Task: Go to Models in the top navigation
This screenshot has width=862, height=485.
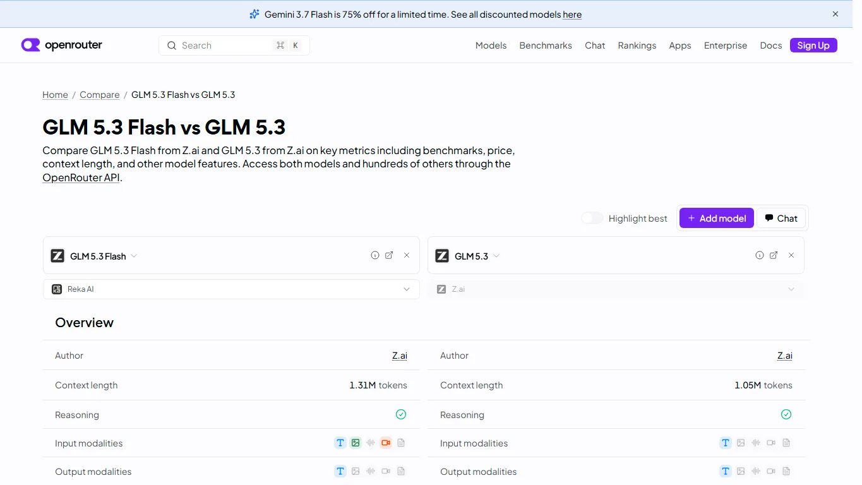Action: pos(491,45)
